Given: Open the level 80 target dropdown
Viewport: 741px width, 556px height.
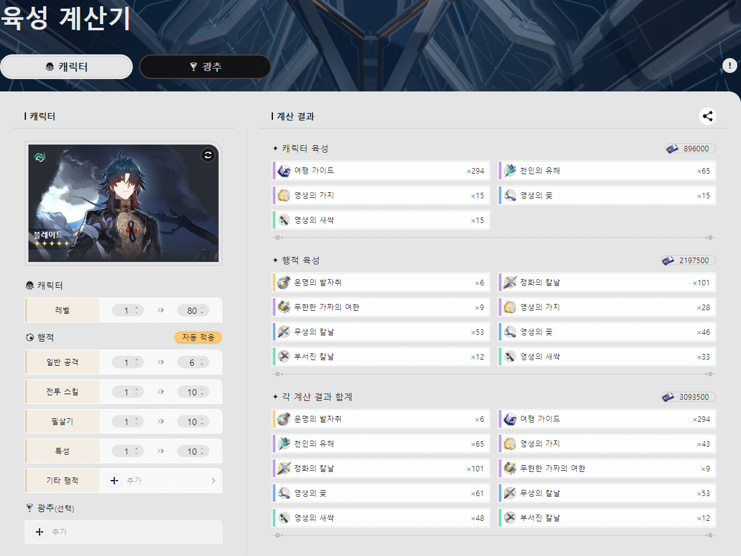Looking at the screenshot, I should pyautogui.click(x=193, y=311).
